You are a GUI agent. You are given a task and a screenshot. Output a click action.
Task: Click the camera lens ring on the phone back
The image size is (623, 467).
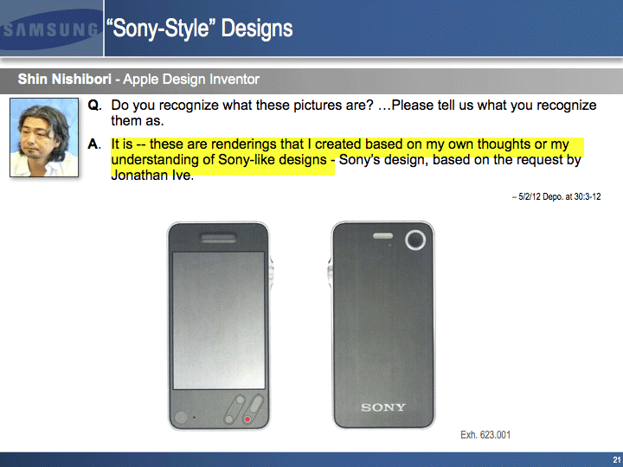(x=417, y=240)
